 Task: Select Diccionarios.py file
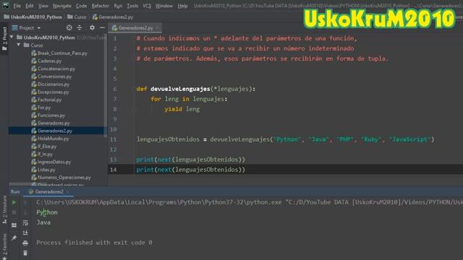click(x=50, y=84)
